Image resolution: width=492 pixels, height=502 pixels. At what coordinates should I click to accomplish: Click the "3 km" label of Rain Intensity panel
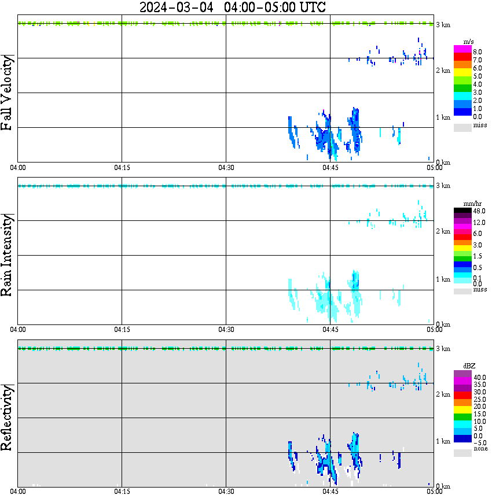[443, 186]
